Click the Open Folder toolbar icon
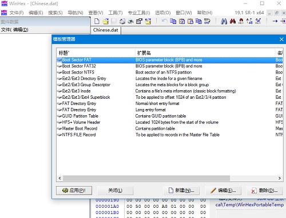The image size is (286, 218). 148,21
